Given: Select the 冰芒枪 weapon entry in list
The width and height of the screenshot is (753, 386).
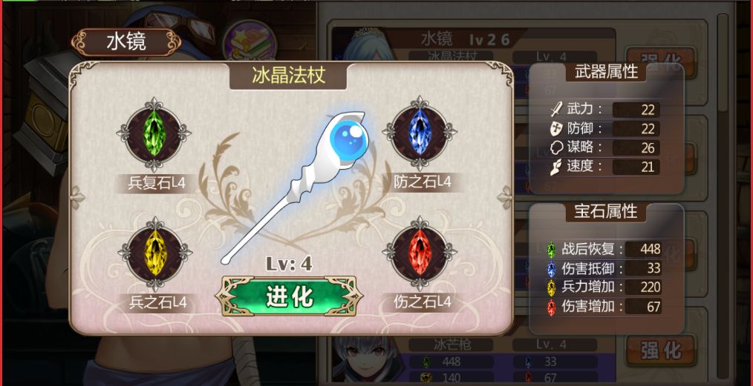Looking at the screenshot, I should pyautogui.click(x=453, y=344).
